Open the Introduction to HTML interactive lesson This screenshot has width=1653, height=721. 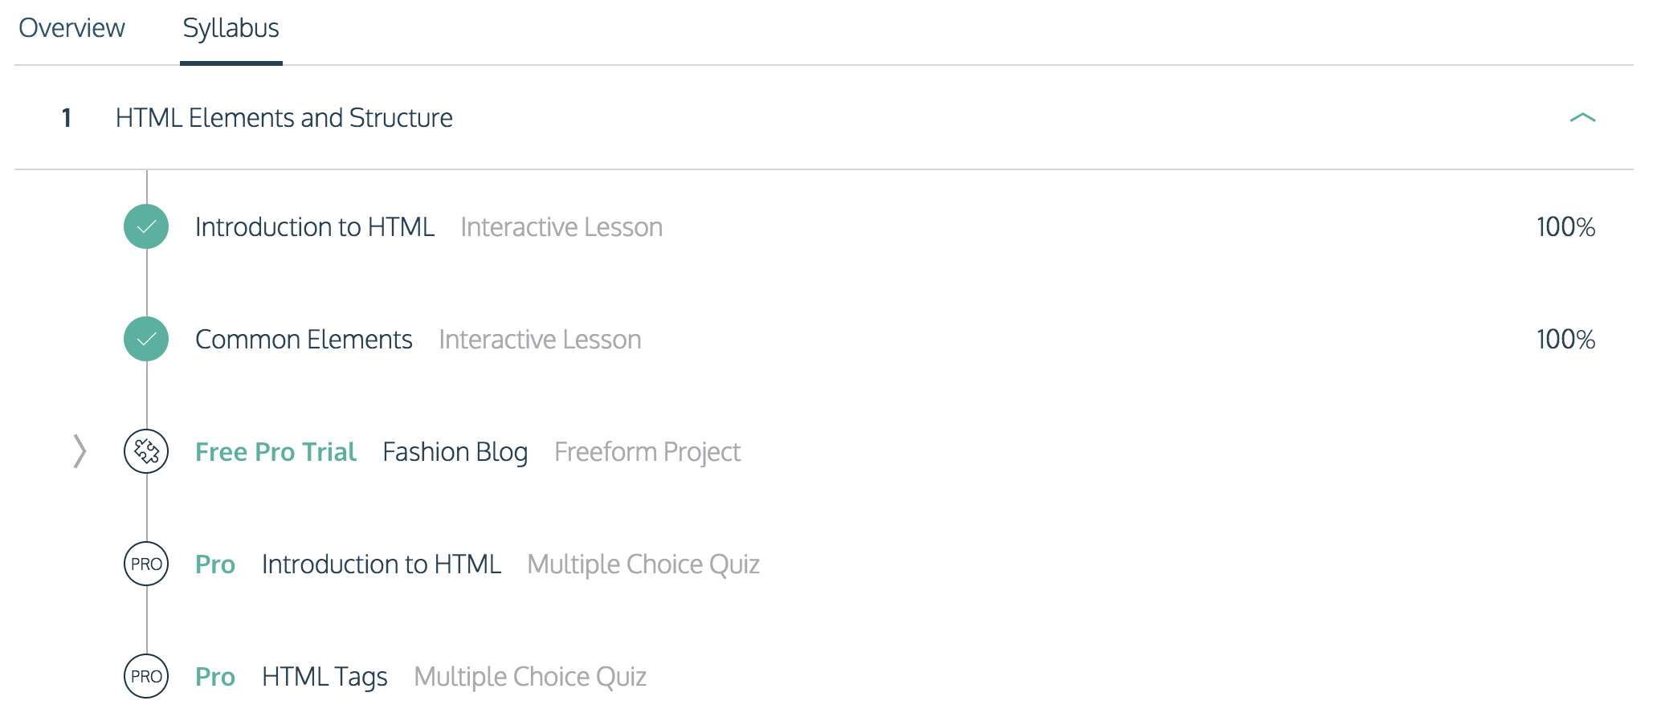coord(315,227)
